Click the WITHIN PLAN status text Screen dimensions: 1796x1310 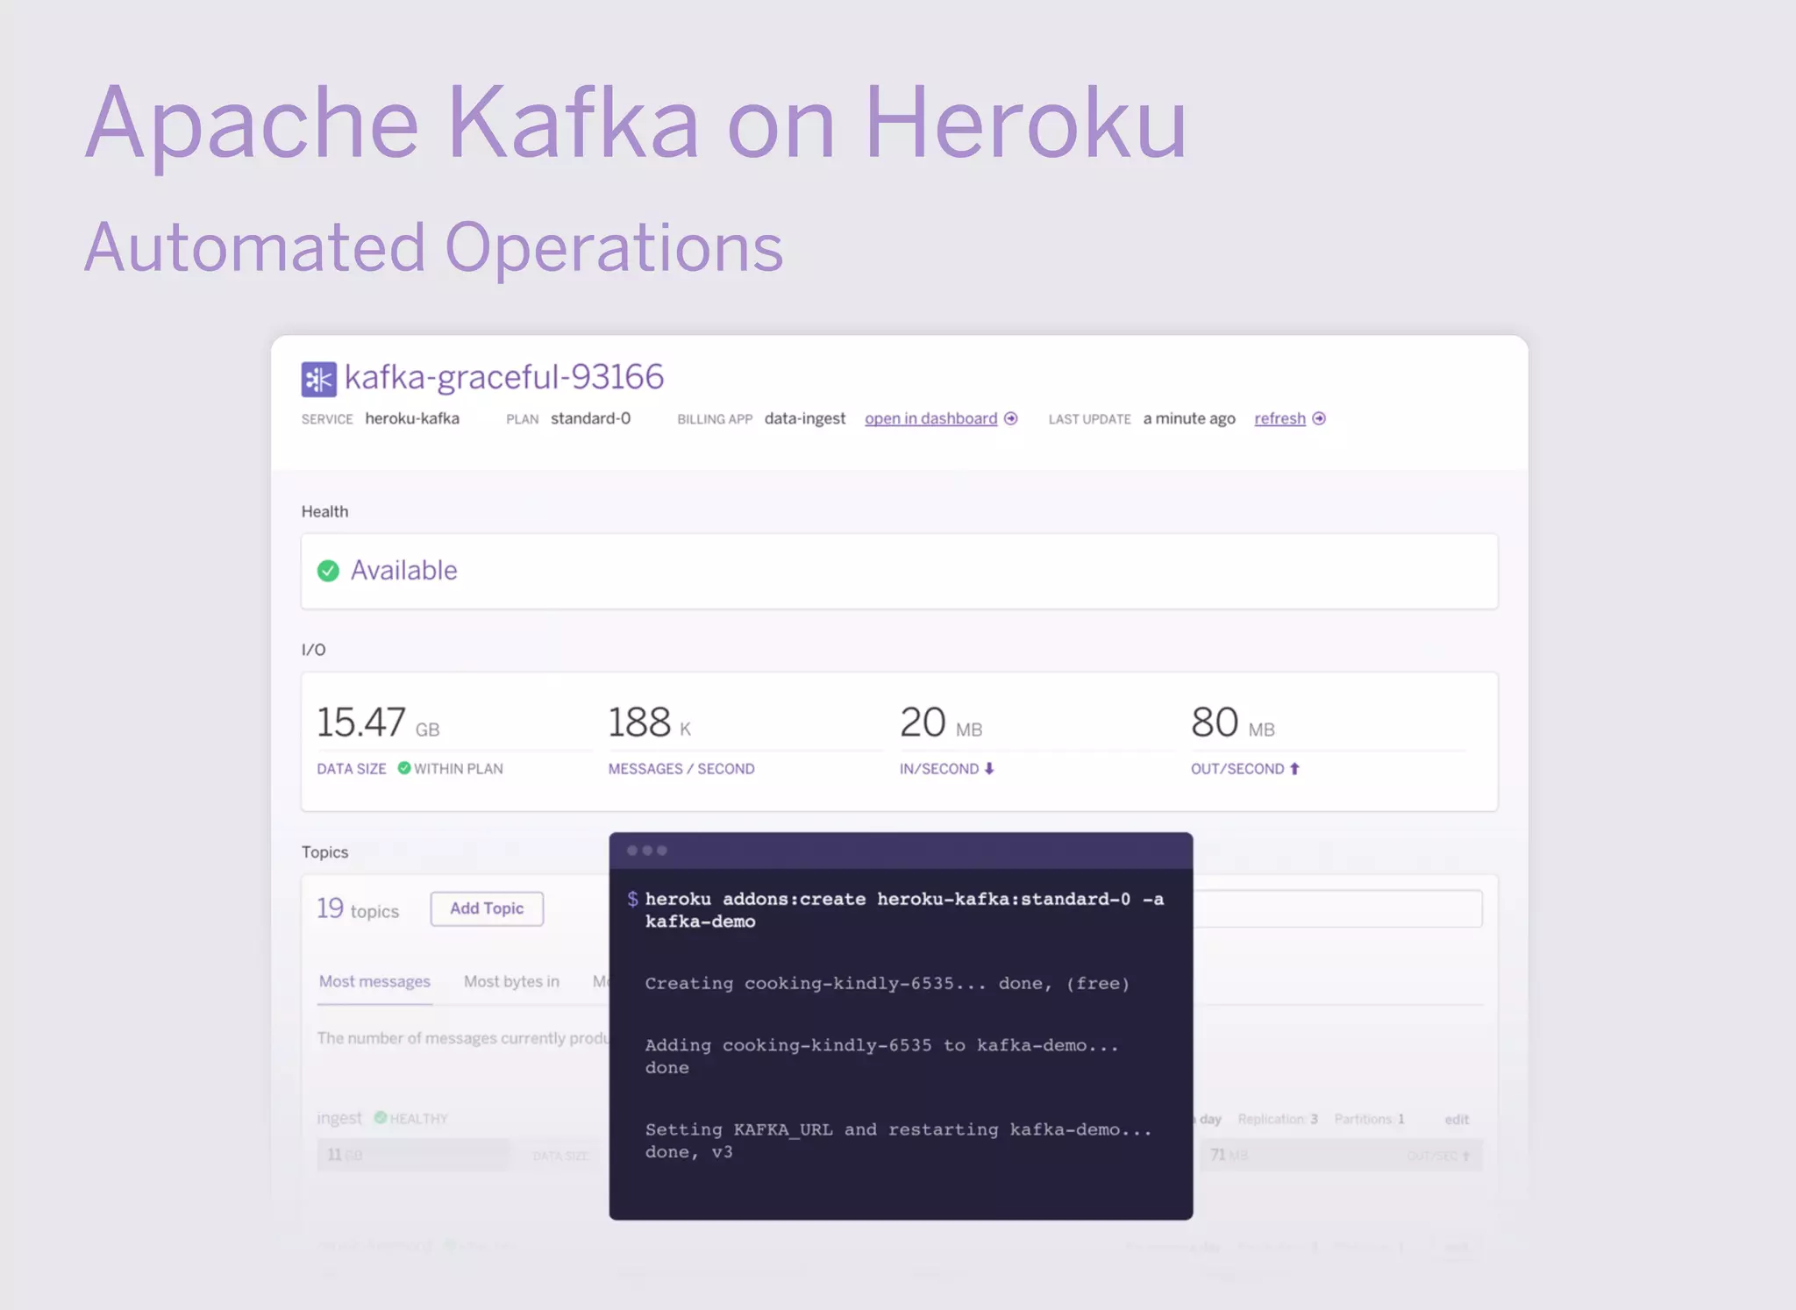459,769
